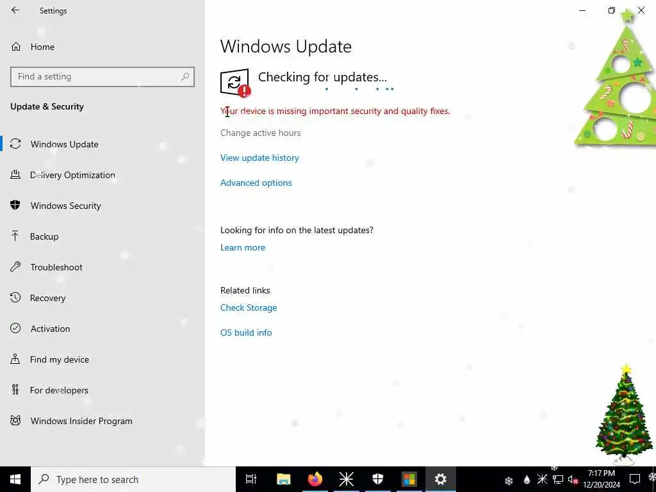656x492 pixels.
Task: Click the Checking for updates progress dots
Action: 359,88
